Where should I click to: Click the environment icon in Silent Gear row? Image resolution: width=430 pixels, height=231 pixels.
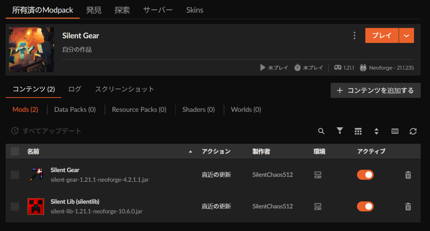point(318,175)
